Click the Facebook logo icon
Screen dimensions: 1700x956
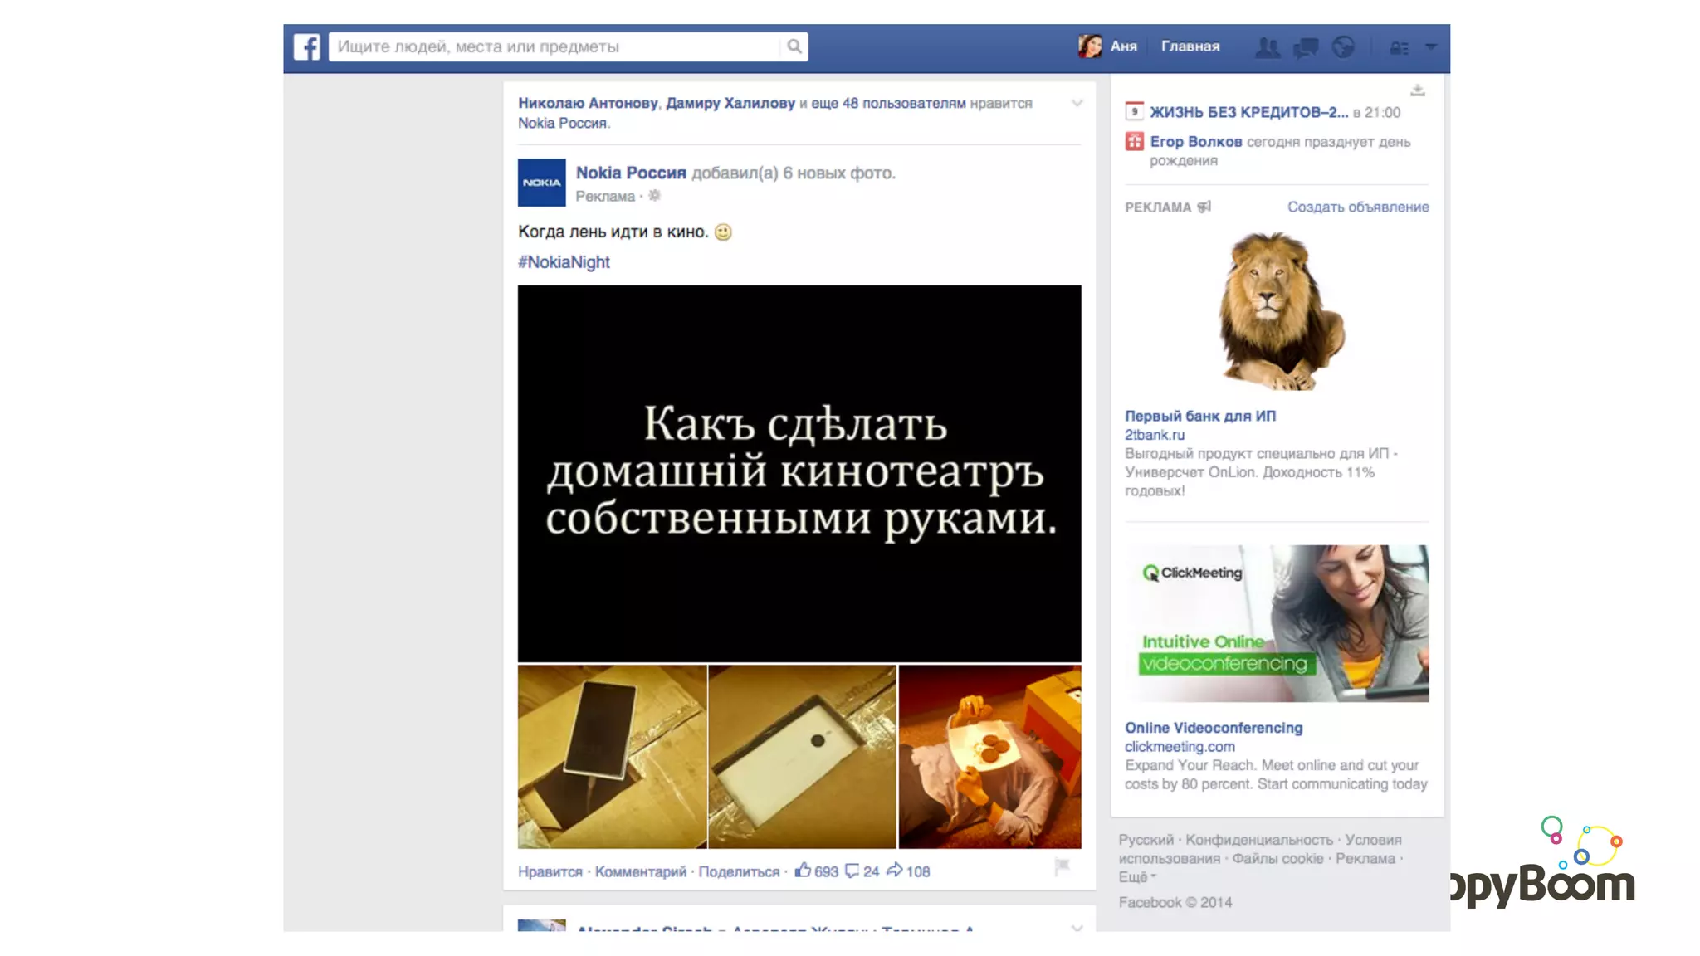[306, 46]
